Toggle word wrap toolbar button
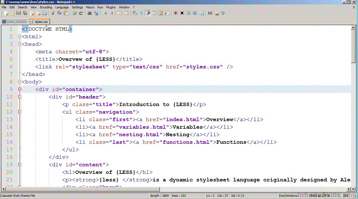Screen dimensions: 358x199 point(135,13)
